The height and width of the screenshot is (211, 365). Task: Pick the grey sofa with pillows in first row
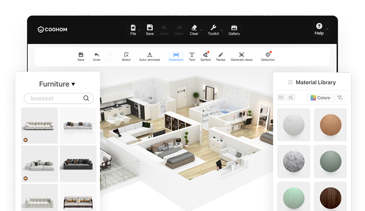(x=78, y=125)
